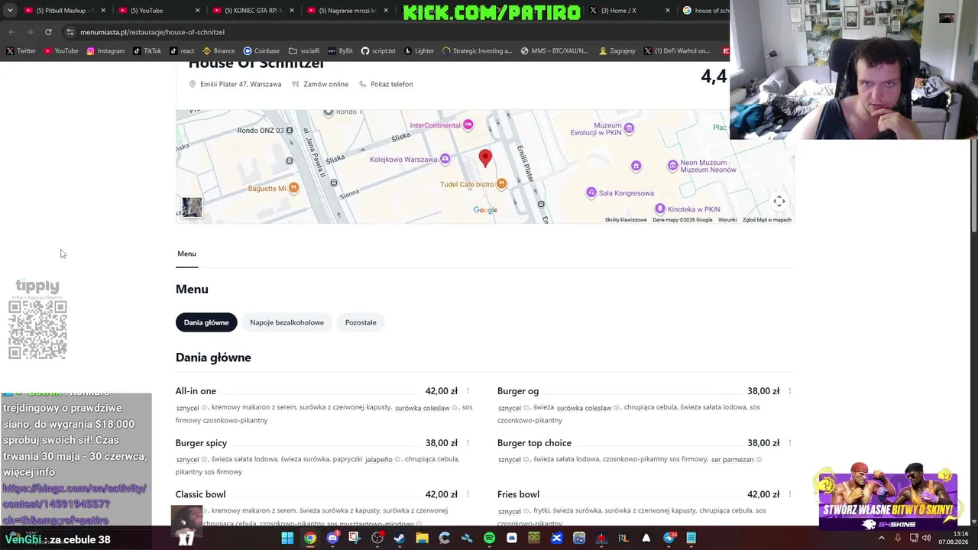978x550 pixels.
Task: Open the Instagram bookmark
Action: click(105, 51)
